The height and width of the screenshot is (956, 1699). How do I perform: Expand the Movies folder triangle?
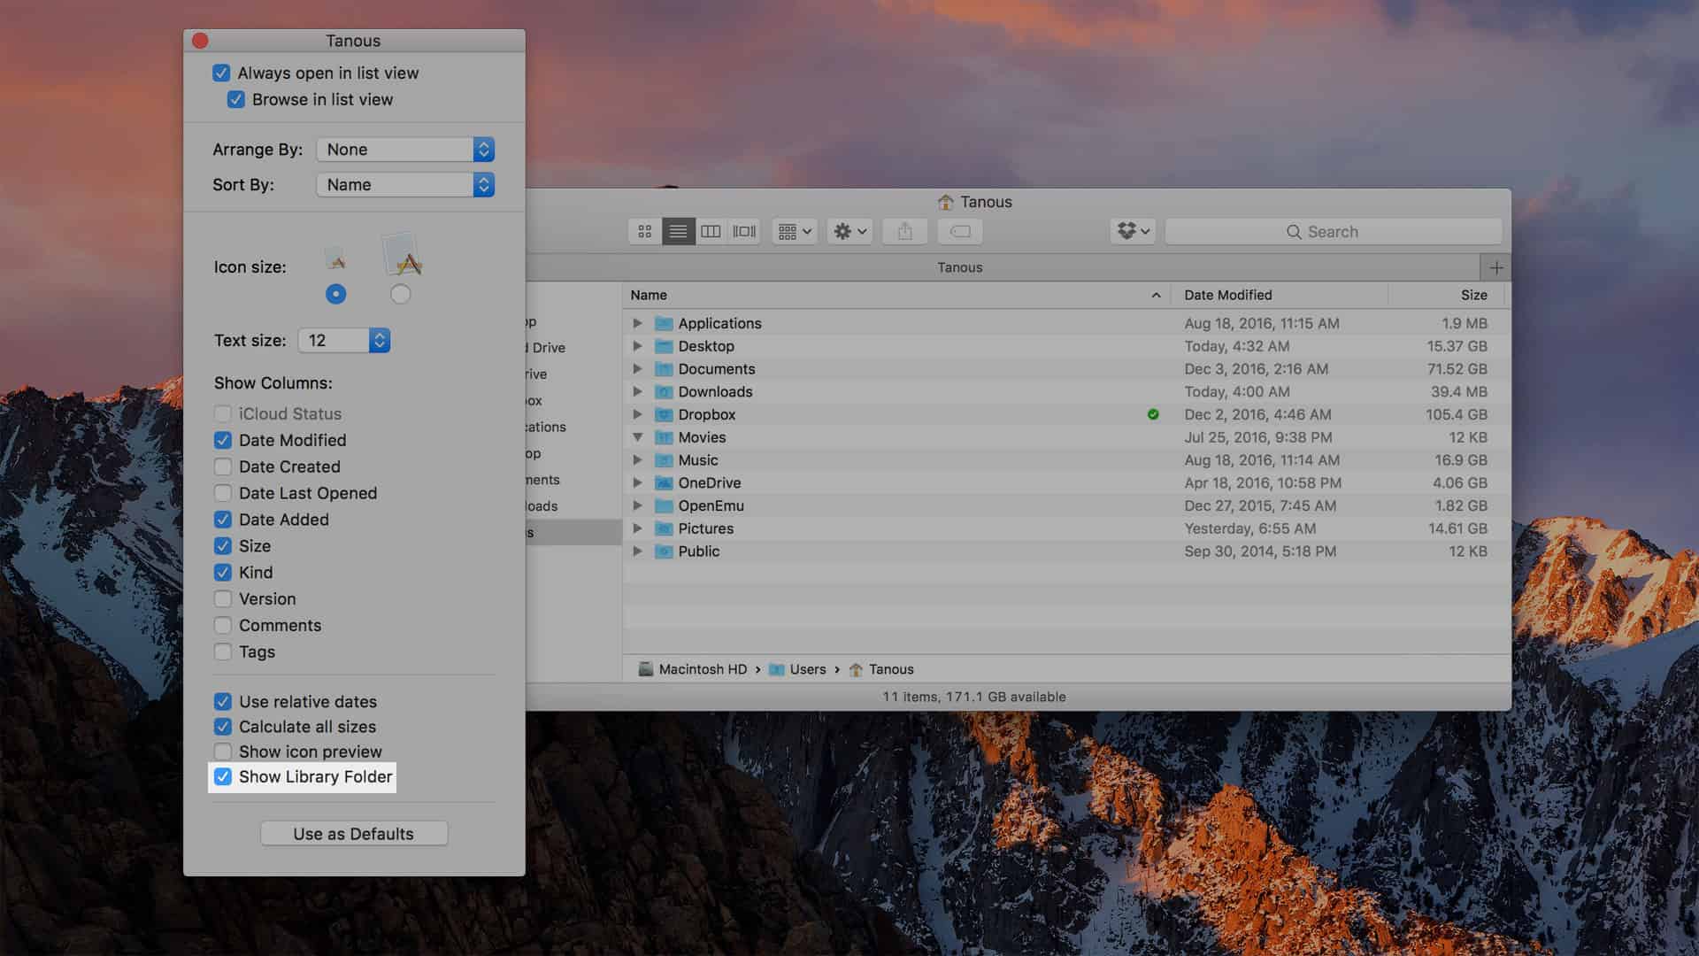[636, 436]
